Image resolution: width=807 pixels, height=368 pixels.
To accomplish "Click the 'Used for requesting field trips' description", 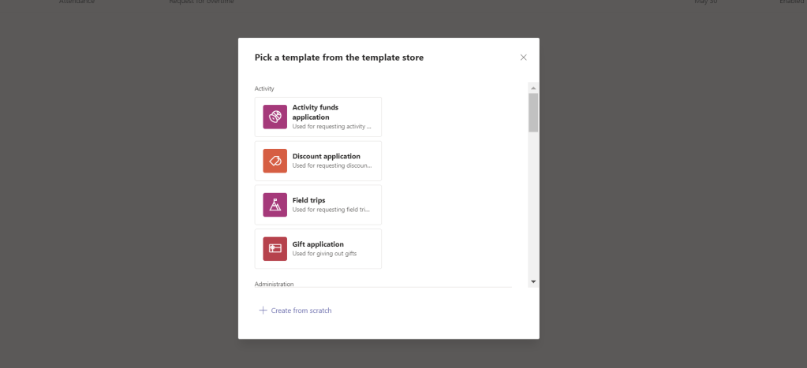I will pos(331,210).
